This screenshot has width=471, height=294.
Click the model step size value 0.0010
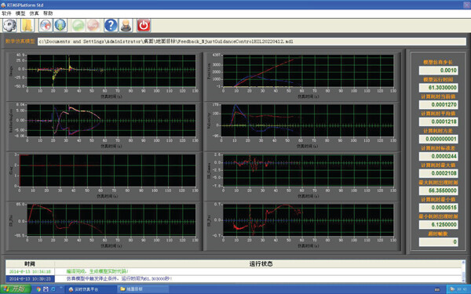click(439, 71)
